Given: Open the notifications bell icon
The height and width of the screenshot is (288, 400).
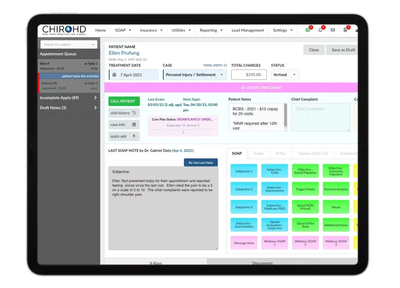Looking at the screenshot, I should (x=320, y=30).
